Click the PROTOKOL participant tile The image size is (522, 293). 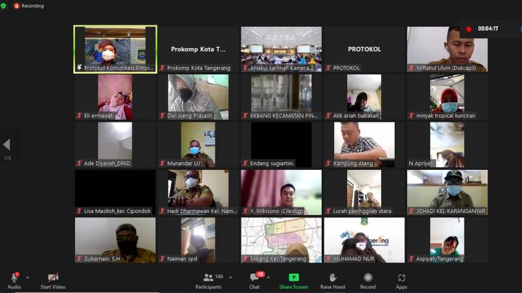[x=364, y=49]
